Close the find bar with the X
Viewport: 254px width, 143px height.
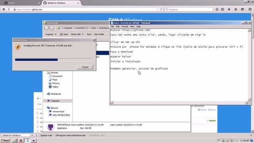tap(251, 135)
